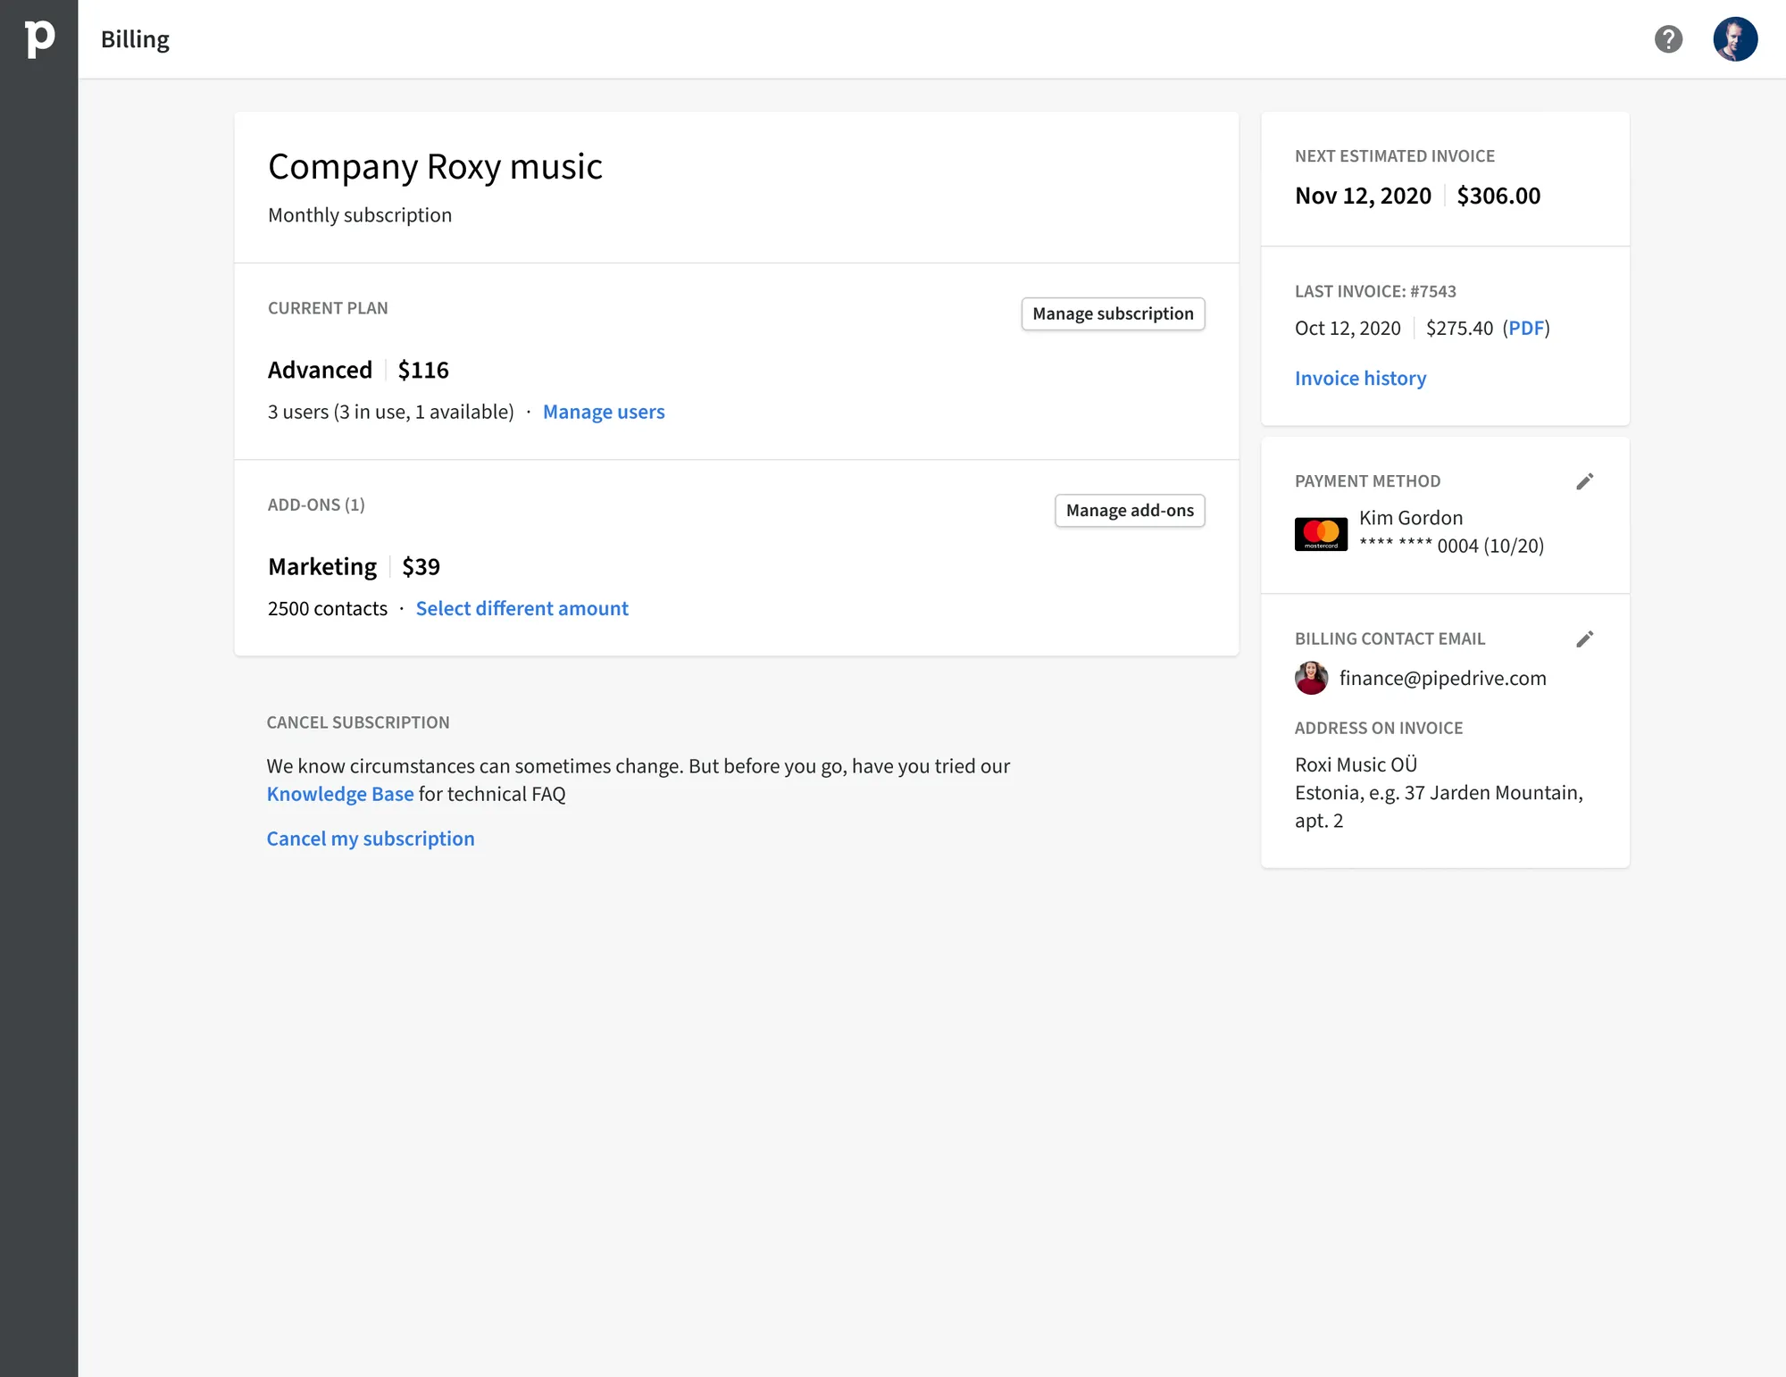Click the Oct 12, 2020 invoice date
The height and width of the screenshot is (1377, 1786).
1348,328
